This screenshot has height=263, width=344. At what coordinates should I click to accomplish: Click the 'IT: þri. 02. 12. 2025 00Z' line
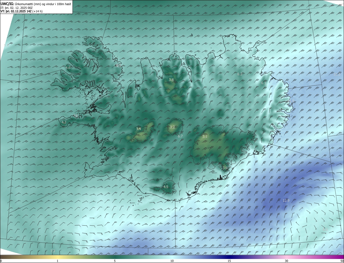[x=17, y=8]
